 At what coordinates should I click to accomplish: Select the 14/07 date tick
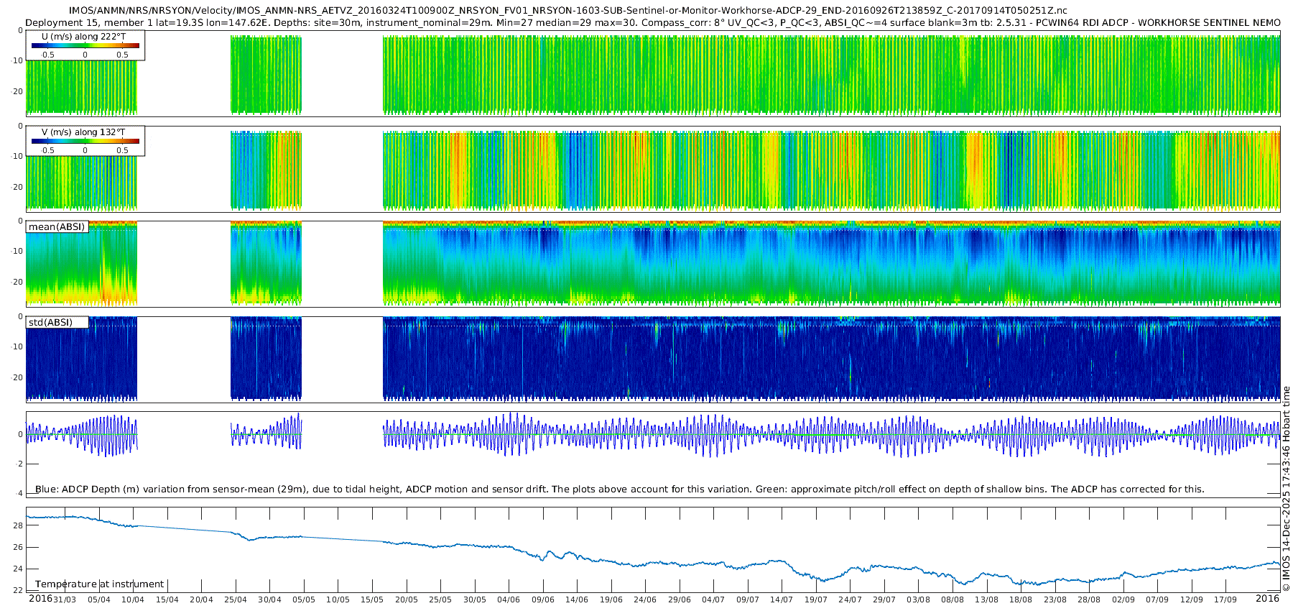(x=782, y=599)
